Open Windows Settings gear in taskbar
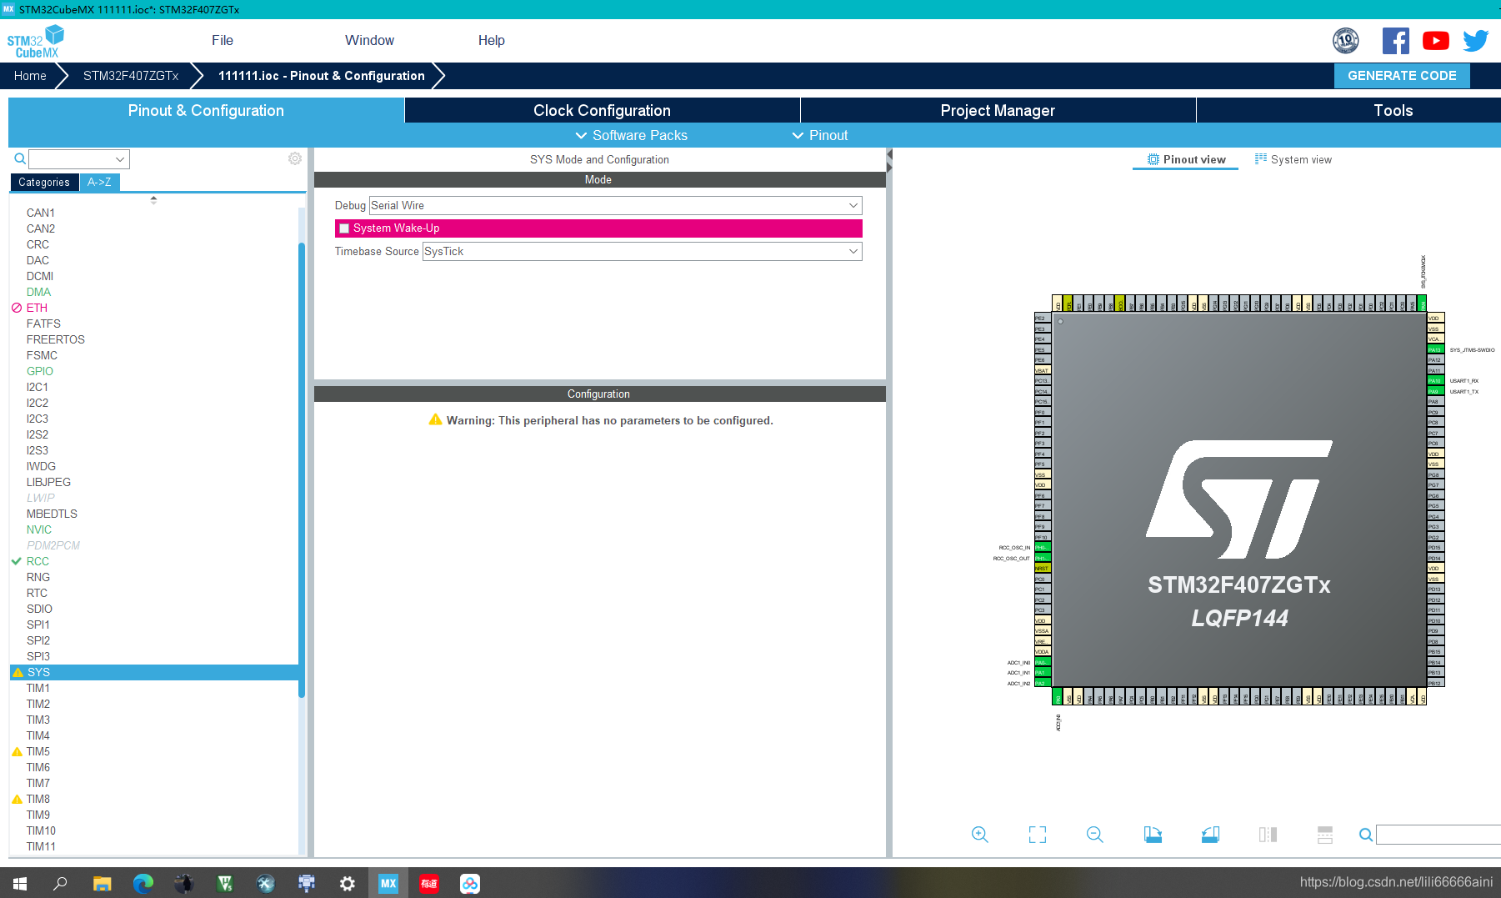Image resolution: width=1501 pixels, height=898 pixels. pos(348,883)
